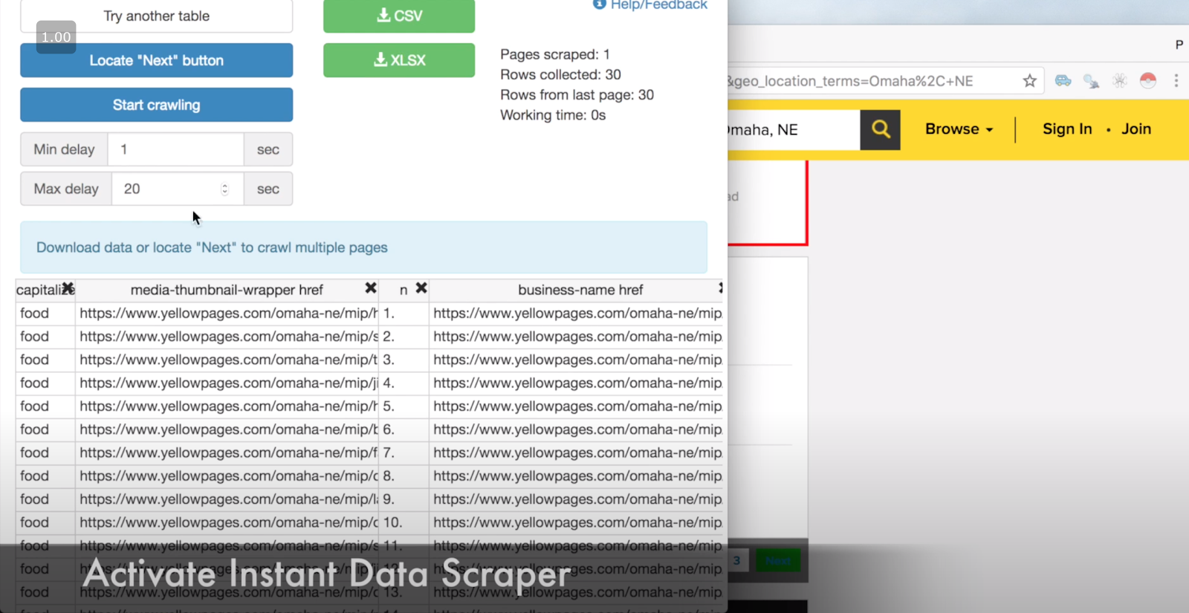Click the Max delay label
Viewport: 1189px width, 613px height.
click(66, 189)
